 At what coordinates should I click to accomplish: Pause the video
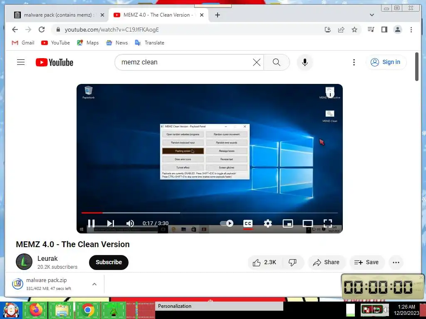point(91,223)
